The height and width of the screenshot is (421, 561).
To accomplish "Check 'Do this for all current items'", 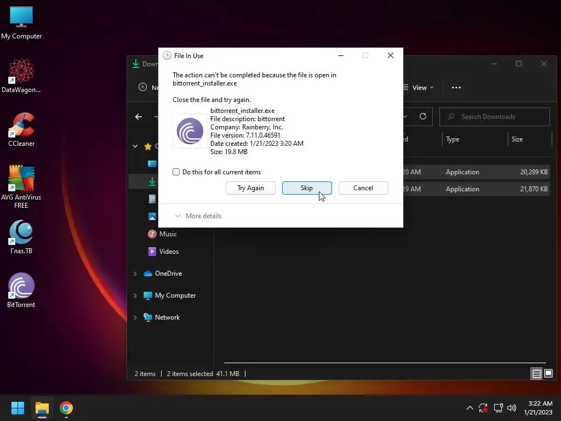I will pyautogui.click(x=176, y=172).
